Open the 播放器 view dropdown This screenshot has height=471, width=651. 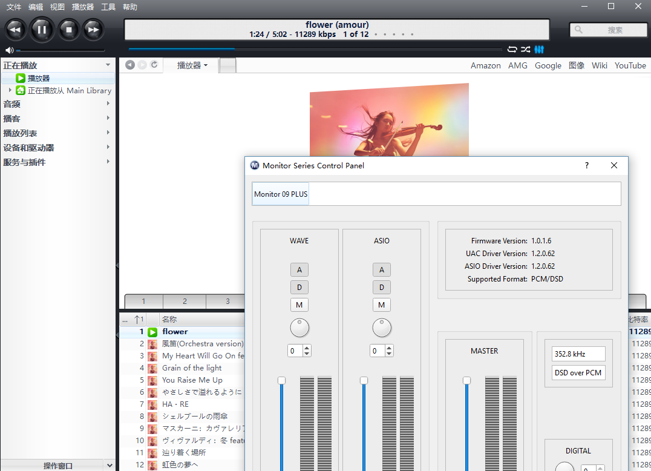point(192,65)
